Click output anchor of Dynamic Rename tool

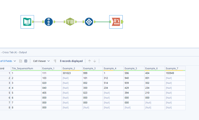coord(122,22)
